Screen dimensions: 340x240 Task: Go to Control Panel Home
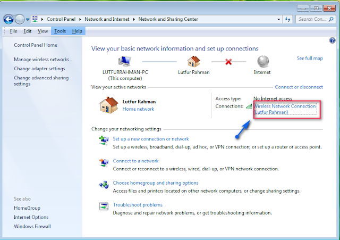coord(36,45)
